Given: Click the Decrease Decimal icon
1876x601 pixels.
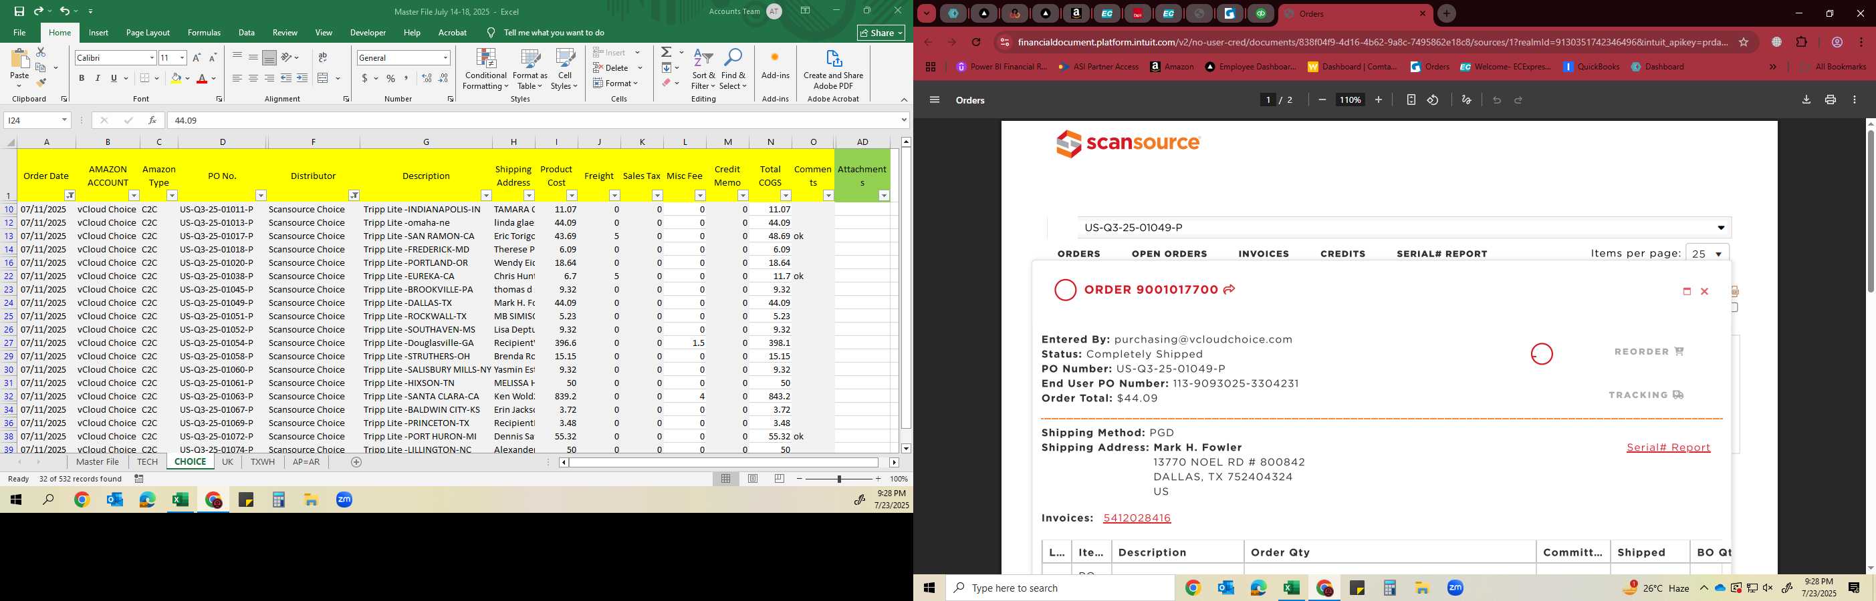Looking at the screenshot, I should tap(443, 78).
